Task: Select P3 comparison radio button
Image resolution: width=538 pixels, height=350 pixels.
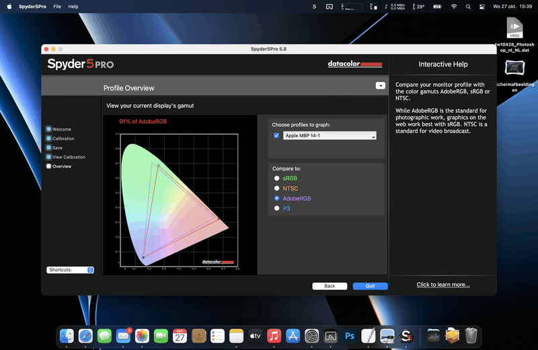Action: click(x=276, y=208)
